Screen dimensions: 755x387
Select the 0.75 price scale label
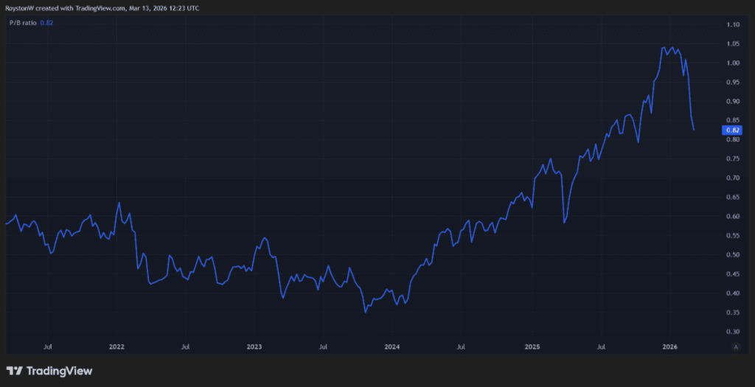[732, 158]
